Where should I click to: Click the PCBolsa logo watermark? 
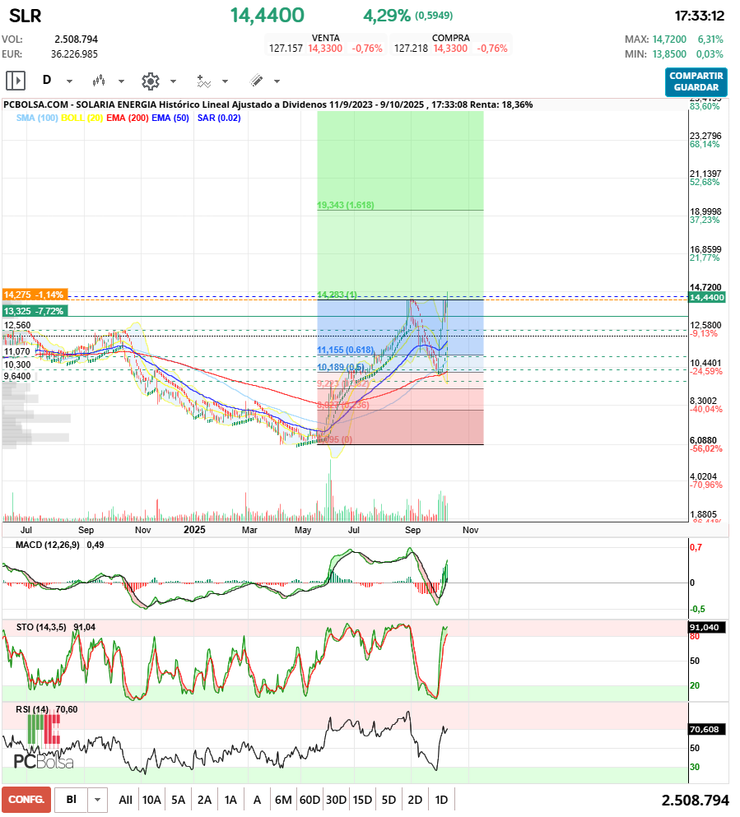(44, 745)
